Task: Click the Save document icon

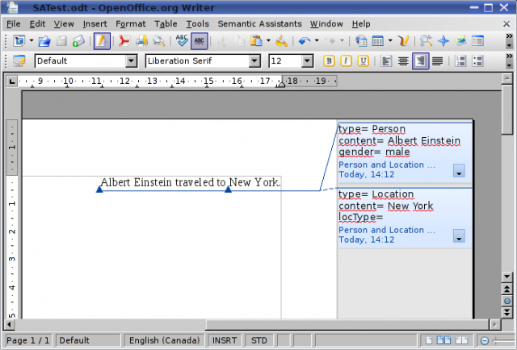Action: (61, 41)
